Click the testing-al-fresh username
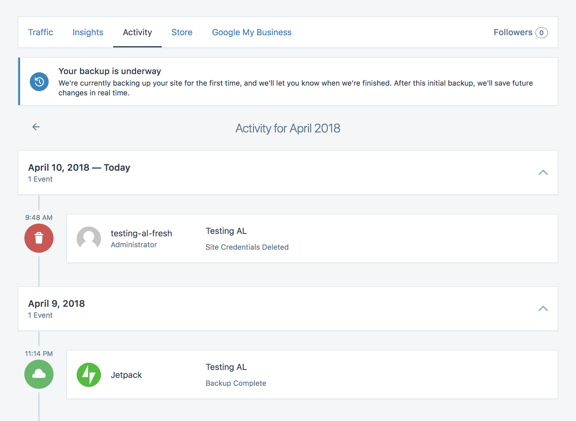 click(141, 233)
